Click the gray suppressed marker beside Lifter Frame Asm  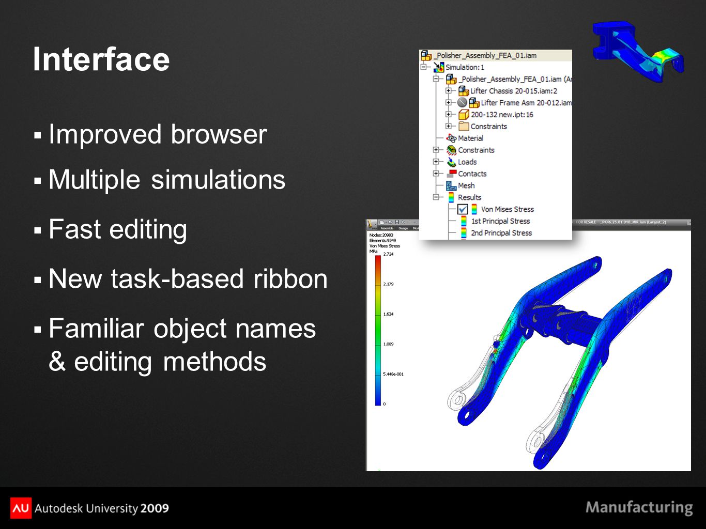tap(462, 103)
